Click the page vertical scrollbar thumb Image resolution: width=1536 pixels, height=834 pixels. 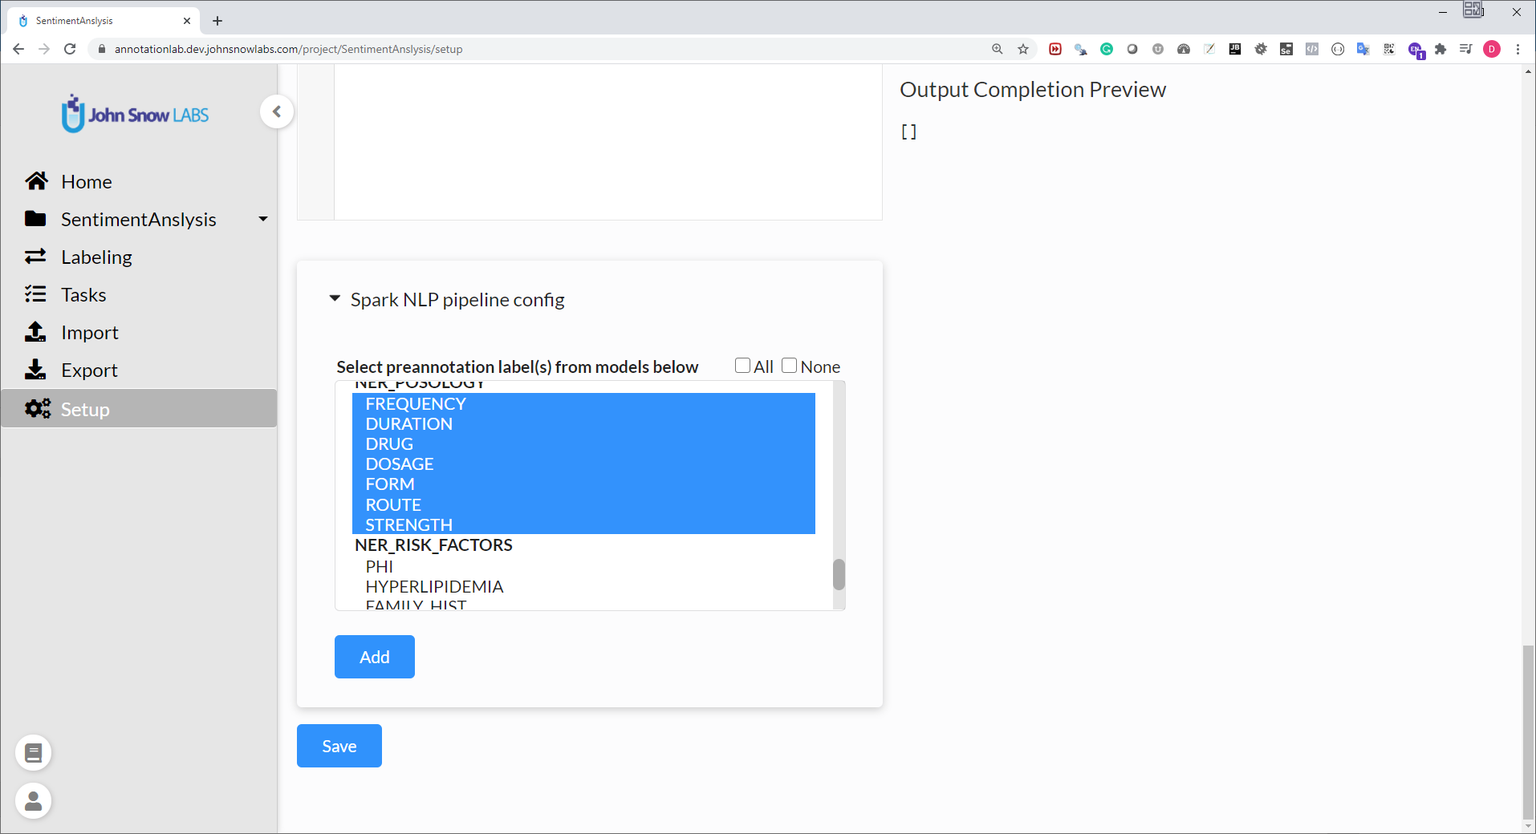tap(1528, 731)
